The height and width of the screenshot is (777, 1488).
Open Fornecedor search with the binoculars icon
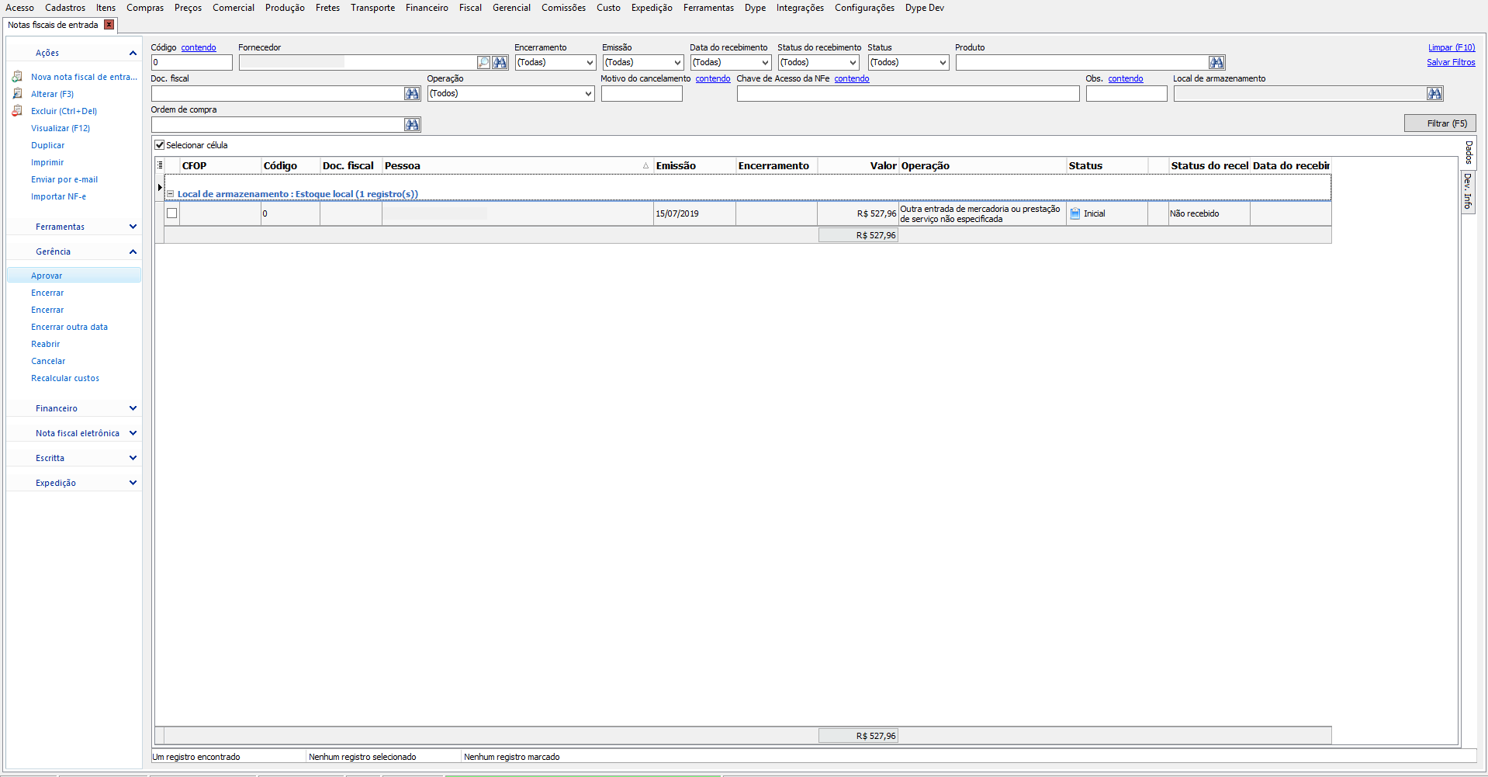(x=500, y=62)
